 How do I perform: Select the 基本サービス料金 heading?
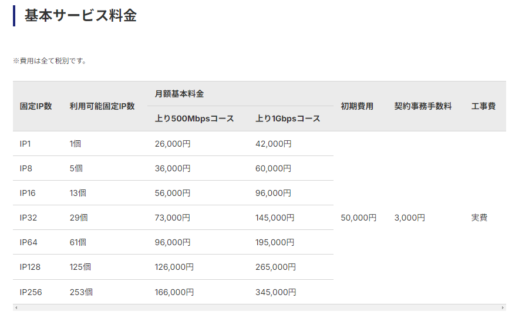pos(80,15)
